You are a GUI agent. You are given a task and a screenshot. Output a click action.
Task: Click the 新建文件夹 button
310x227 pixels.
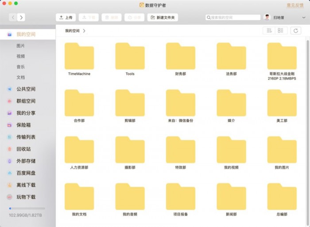tap(163, 17)
